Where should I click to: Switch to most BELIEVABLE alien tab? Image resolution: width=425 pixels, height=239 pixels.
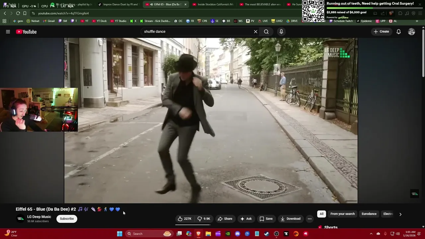click(260, 4)
